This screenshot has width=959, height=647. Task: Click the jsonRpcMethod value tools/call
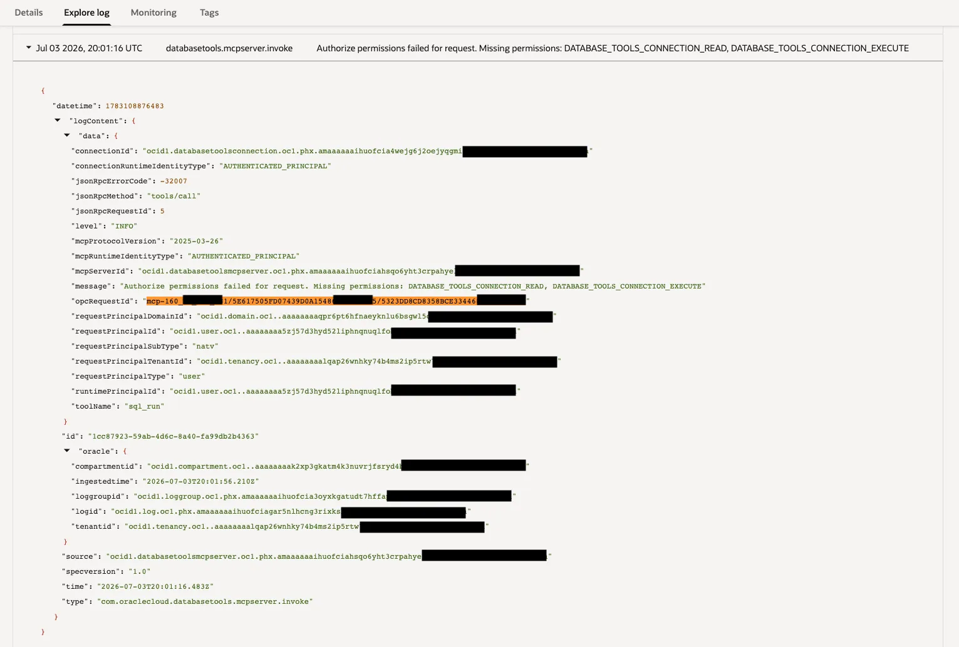click(x=174, y=196)
